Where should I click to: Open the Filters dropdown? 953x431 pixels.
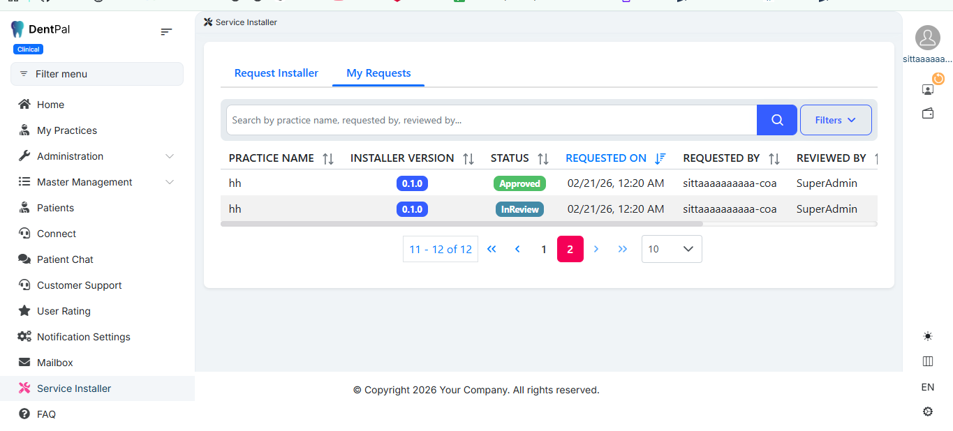pos(835,120)
